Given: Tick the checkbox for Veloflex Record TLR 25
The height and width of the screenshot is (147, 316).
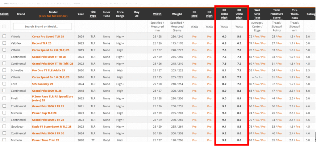Looking at the screenshot, I should pos(4,43).
